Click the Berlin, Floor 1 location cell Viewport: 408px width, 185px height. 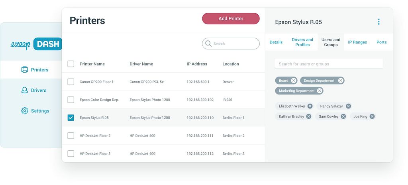click(x=233, y=118)
